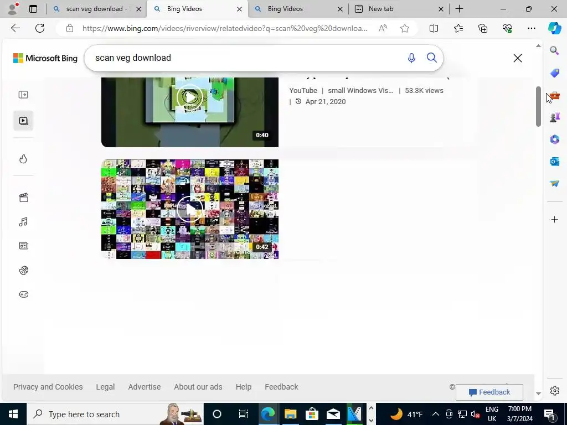
Task: Click the Windows taskbar search box
Action: pos(115,414)
